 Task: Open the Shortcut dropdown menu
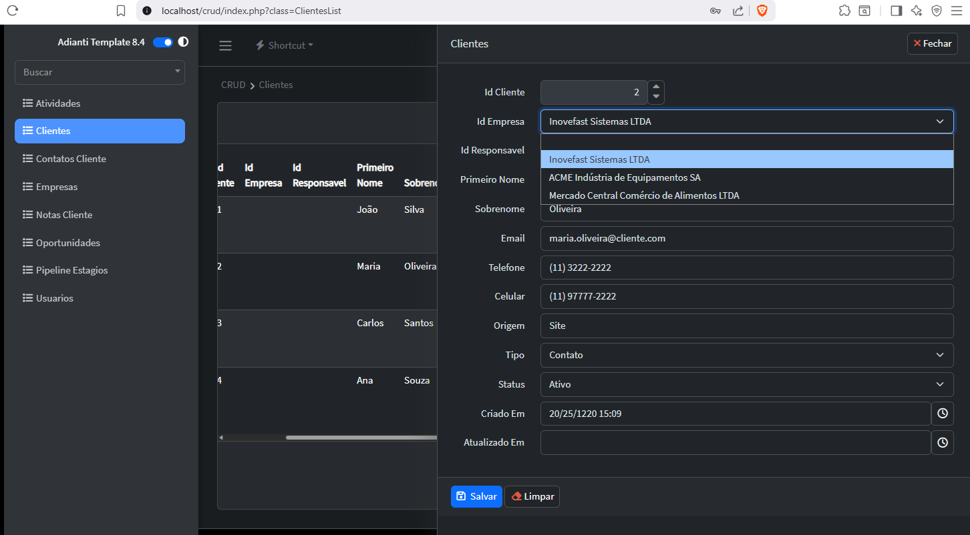pyautogui.click(x=284, y=45)
